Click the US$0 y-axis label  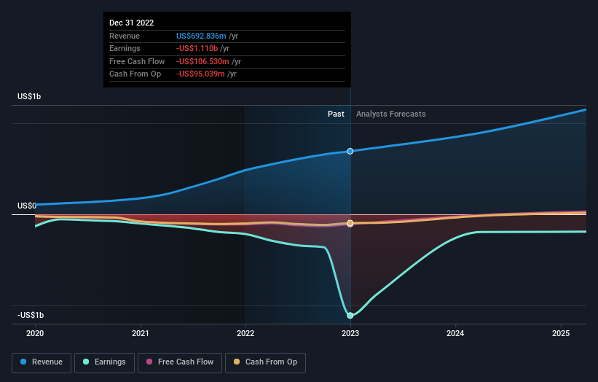tap(27, 206)
